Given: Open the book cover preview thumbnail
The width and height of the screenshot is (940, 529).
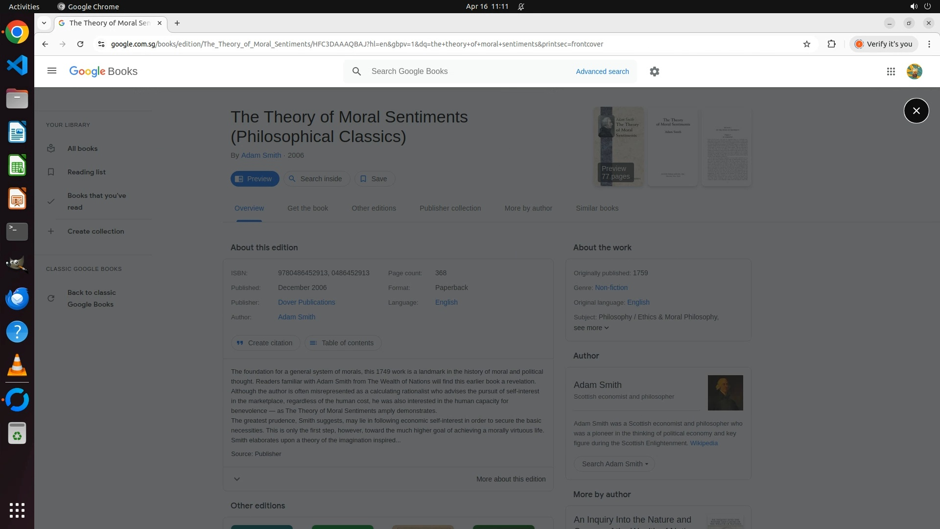Looking at the screenshot, I should click(x=618, y=146).
